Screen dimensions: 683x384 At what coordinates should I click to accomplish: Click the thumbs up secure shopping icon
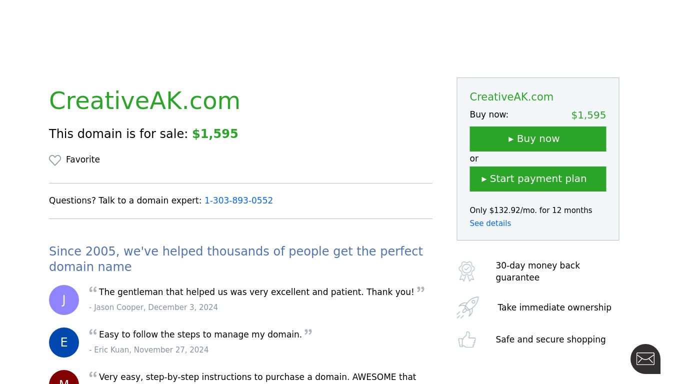467,339
